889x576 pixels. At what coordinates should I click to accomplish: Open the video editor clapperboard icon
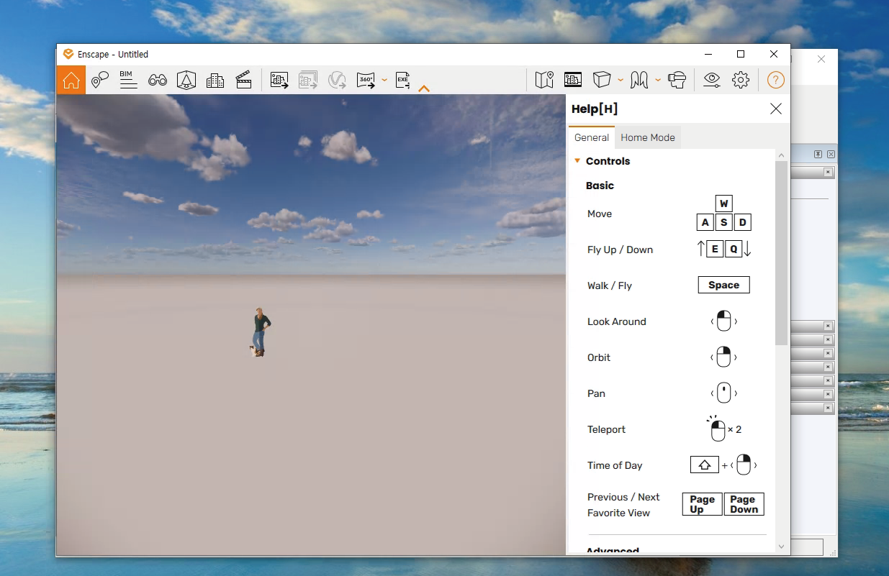(x=244, y=80)
